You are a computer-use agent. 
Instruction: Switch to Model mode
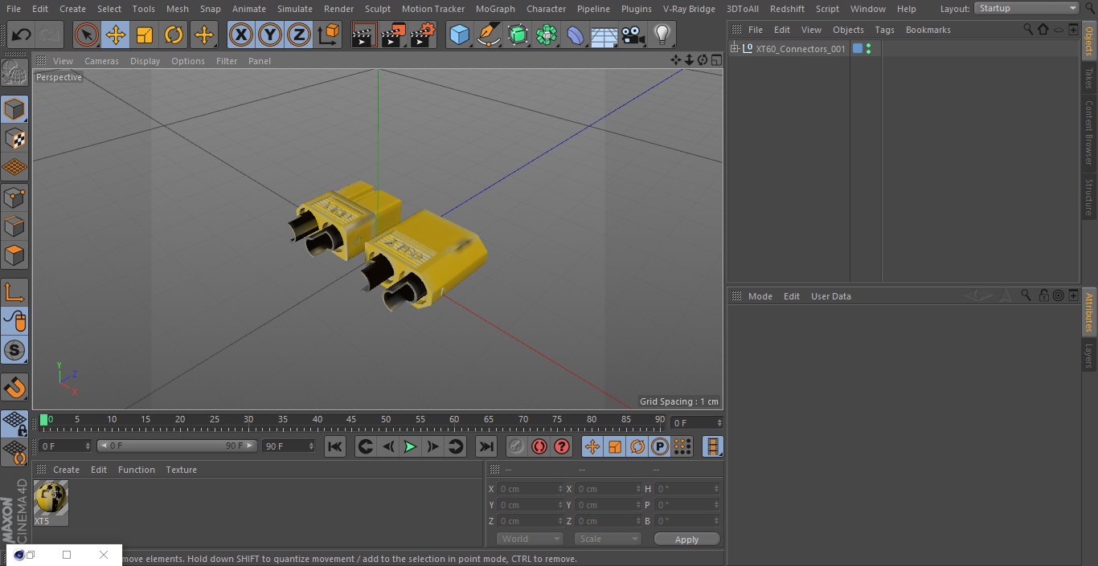point(14,109)
